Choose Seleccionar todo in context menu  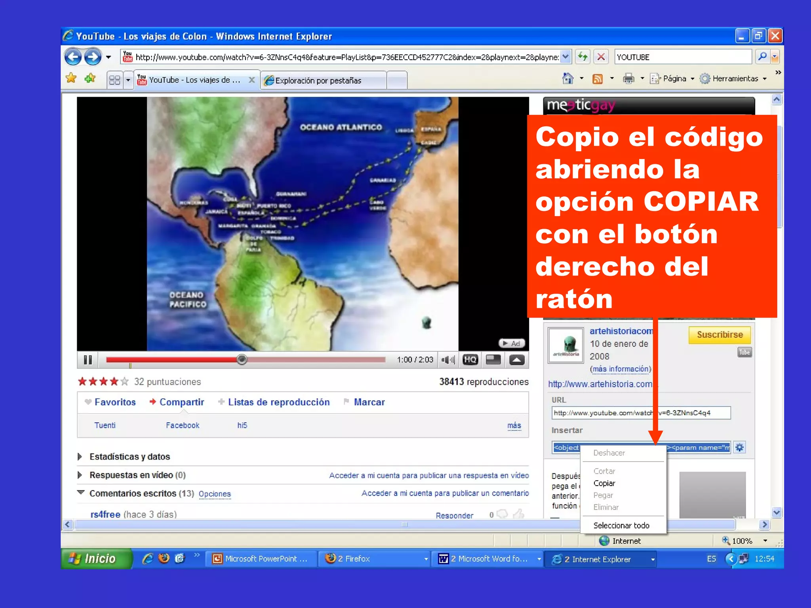click(621, 525)
